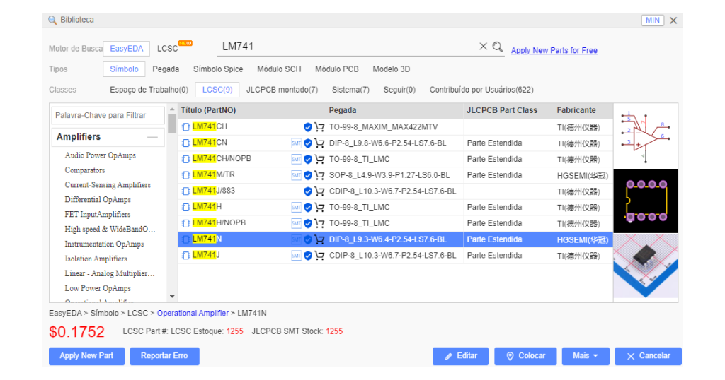
Task: Click the Palavra-Chave para Filtrar field
Action: coord(108,115)
